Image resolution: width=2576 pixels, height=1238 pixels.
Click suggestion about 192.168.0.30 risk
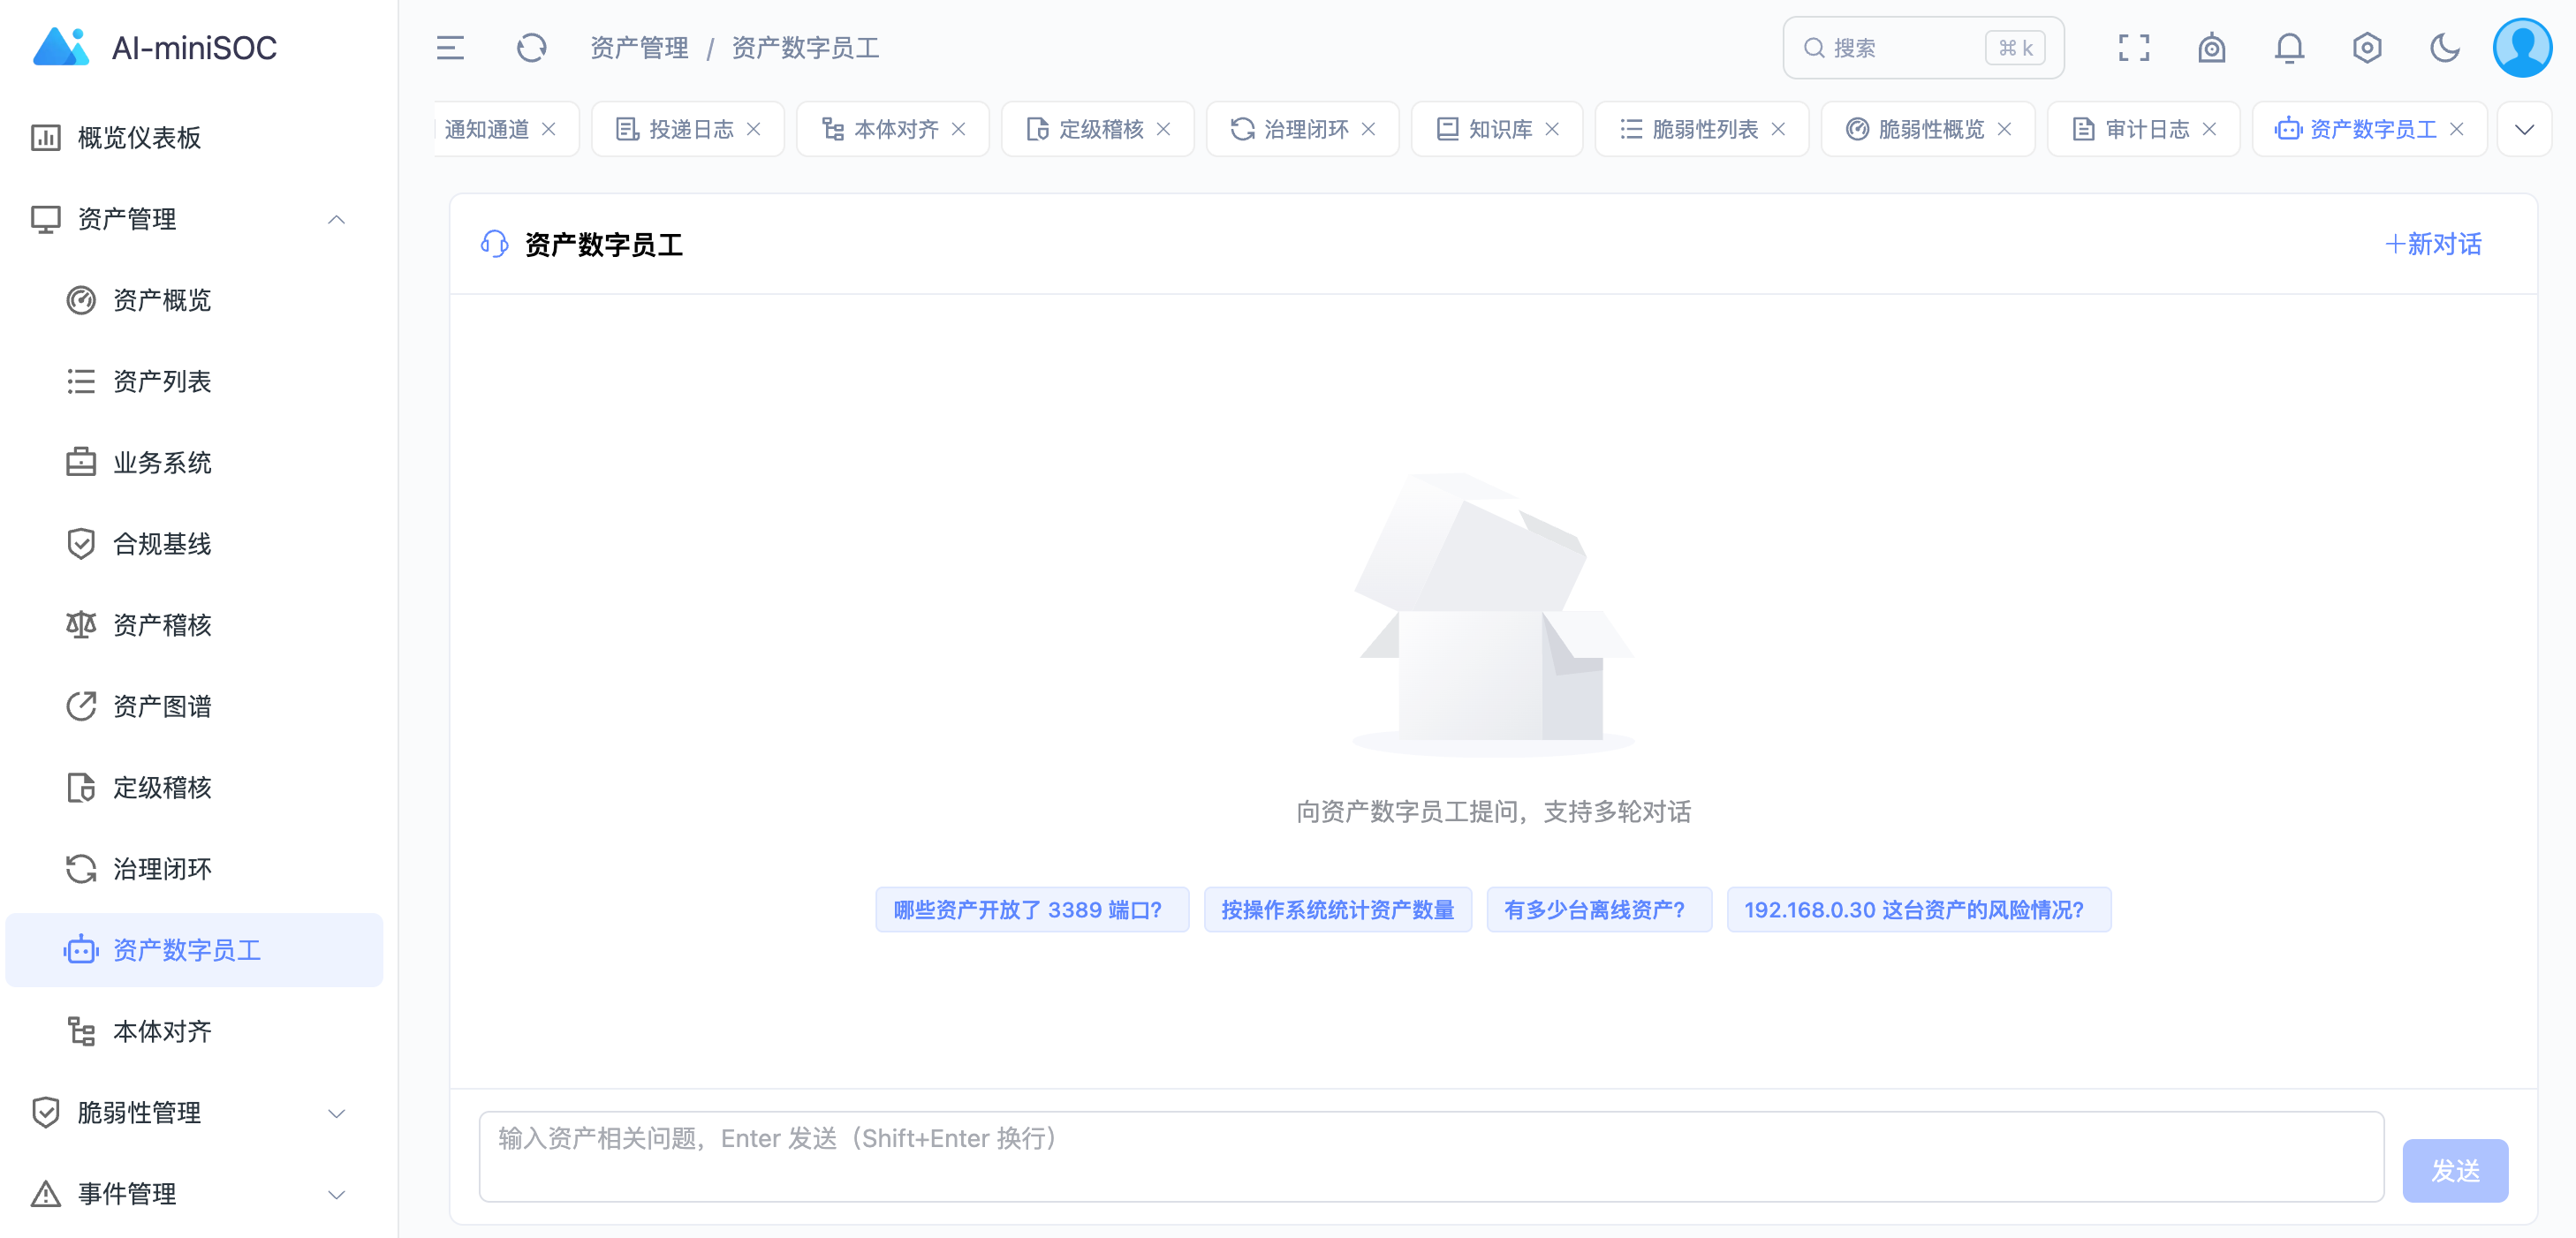pyautogui.click(x=1919, y=910)
